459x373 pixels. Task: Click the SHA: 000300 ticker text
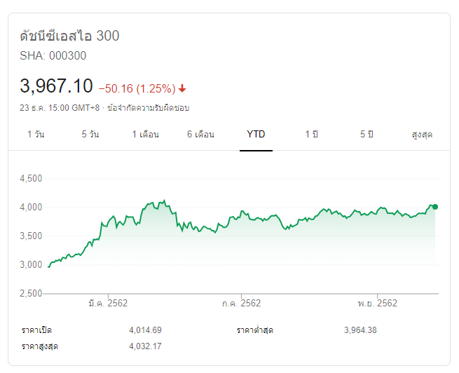click(53, 55)
